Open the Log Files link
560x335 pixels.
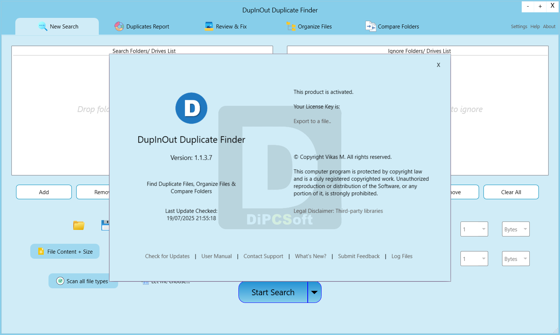click(x=402, y=256)
